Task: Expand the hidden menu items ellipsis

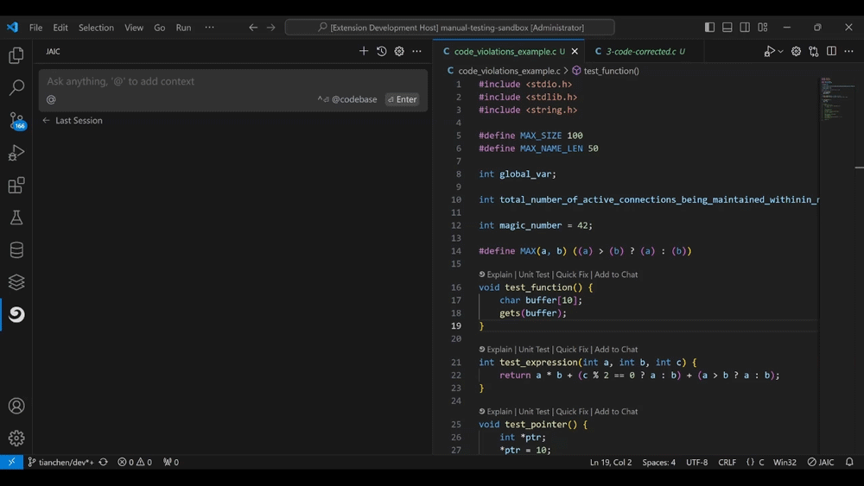Action: point(209,28)
